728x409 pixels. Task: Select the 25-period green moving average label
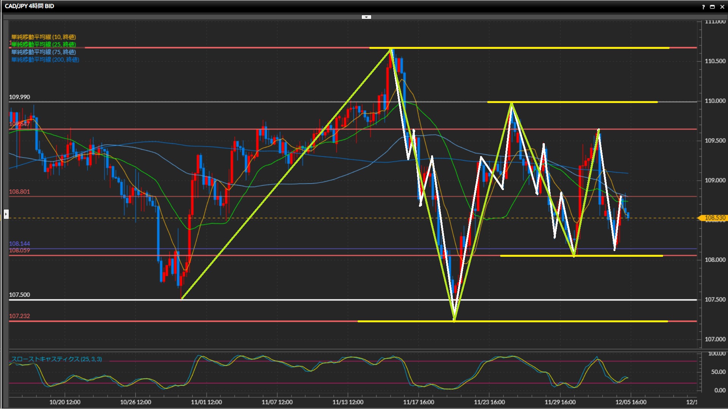pyautogui.click(x=44, y=44)
